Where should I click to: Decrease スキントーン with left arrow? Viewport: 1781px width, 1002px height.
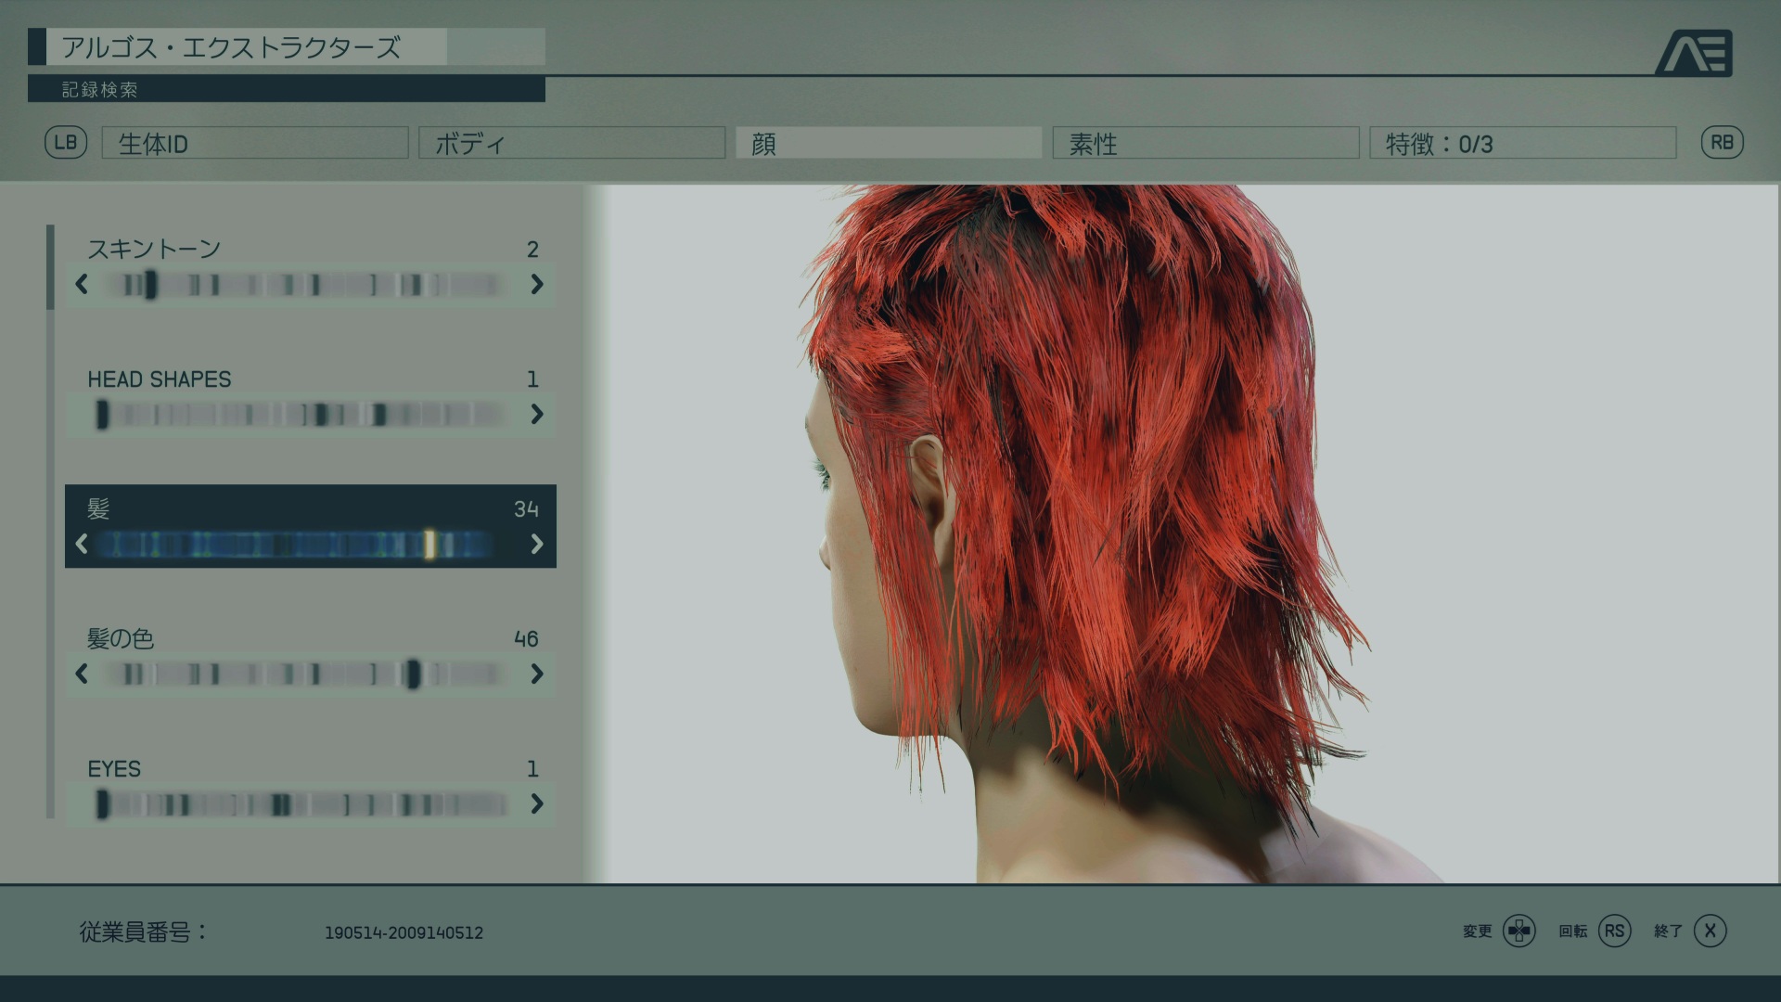point(82,285)
